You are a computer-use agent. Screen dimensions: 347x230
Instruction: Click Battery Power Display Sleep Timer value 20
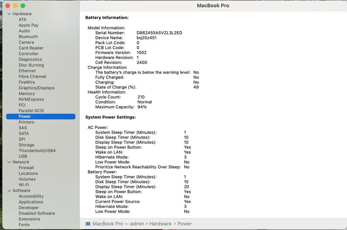point(186,187)
